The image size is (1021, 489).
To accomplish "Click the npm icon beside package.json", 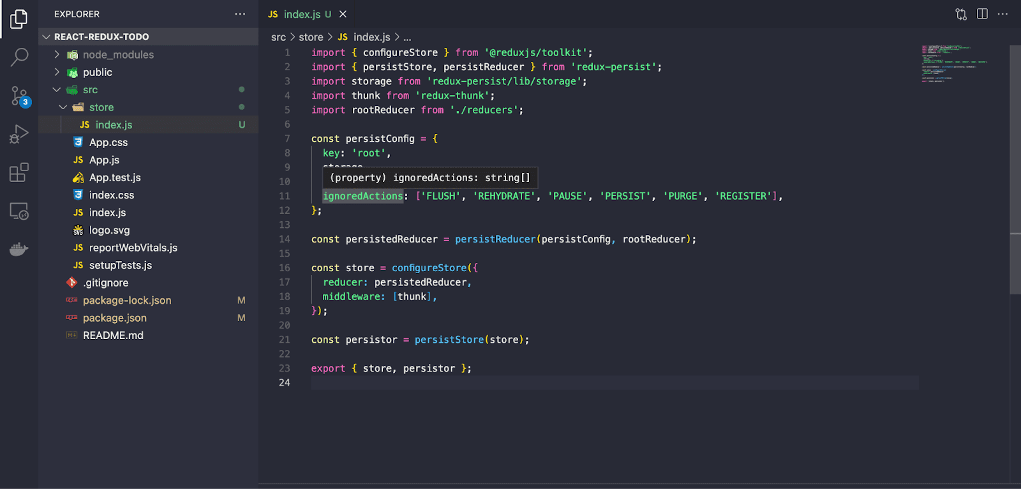I will 71,318.
